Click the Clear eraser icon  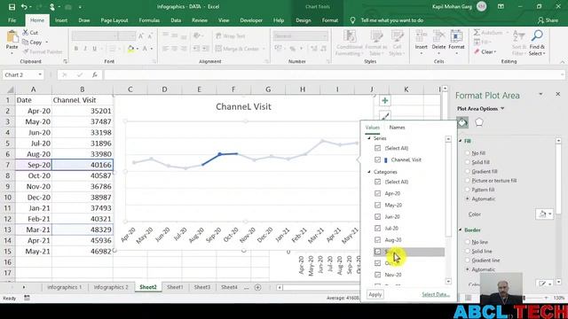tap(477, 51)
